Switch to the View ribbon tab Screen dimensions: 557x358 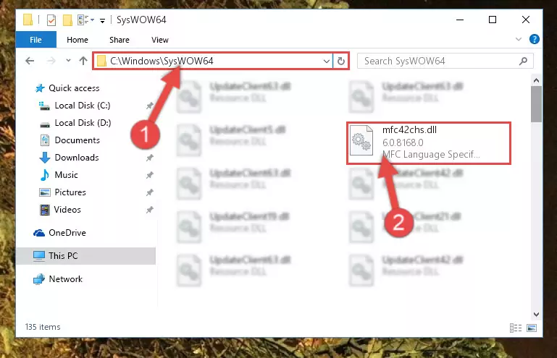click(160, 40)
